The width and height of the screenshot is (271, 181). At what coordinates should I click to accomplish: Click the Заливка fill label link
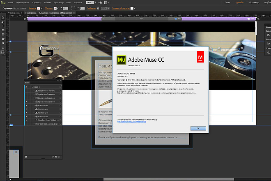(x=32, y=8)
